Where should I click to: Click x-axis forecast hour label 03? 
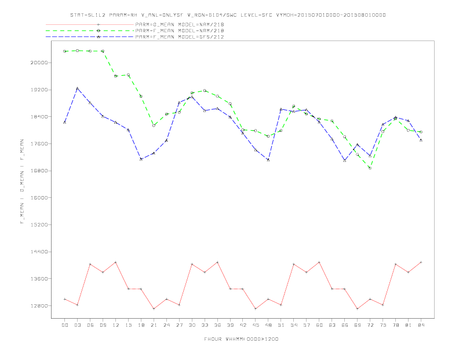77,325
